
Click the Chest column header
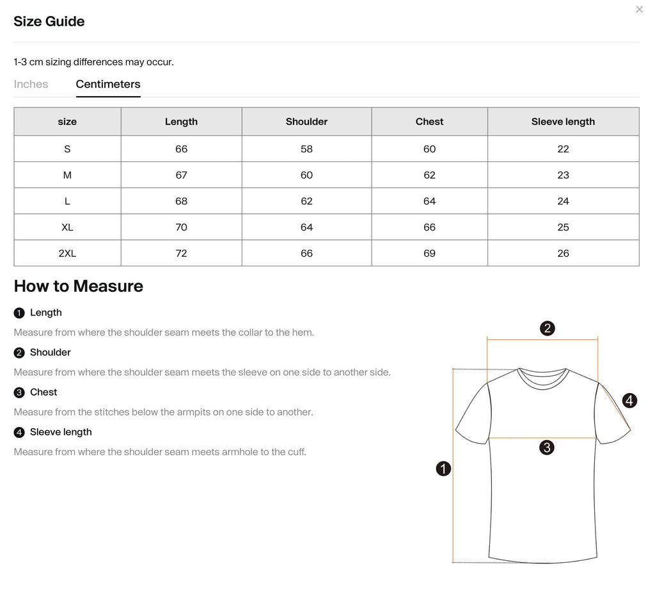tap(429, 122)
